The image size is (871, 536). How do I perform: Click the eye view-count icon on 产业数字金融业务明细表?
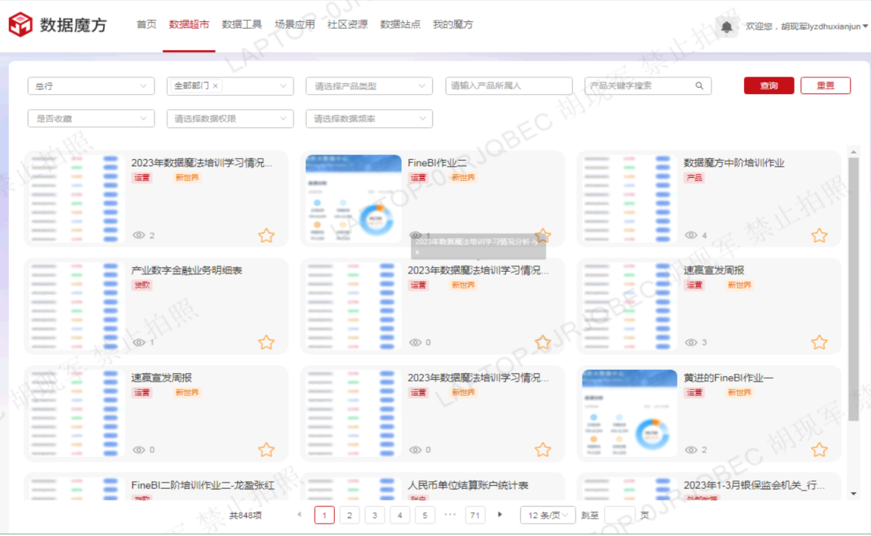[x=139, y=342]
